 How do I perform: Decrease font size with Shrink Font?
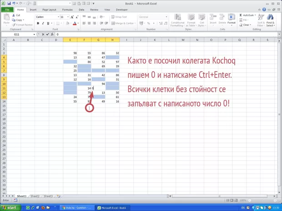pyautogui.click(x=77, y=17)
